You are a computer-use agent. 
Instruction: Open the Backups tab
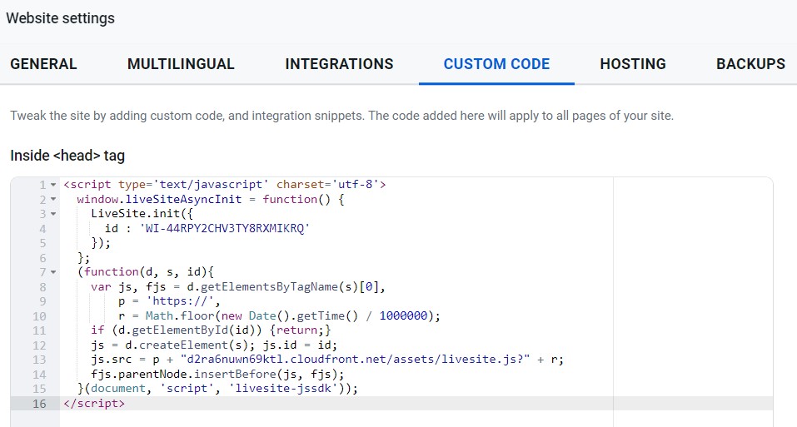(x=750, y=64)
